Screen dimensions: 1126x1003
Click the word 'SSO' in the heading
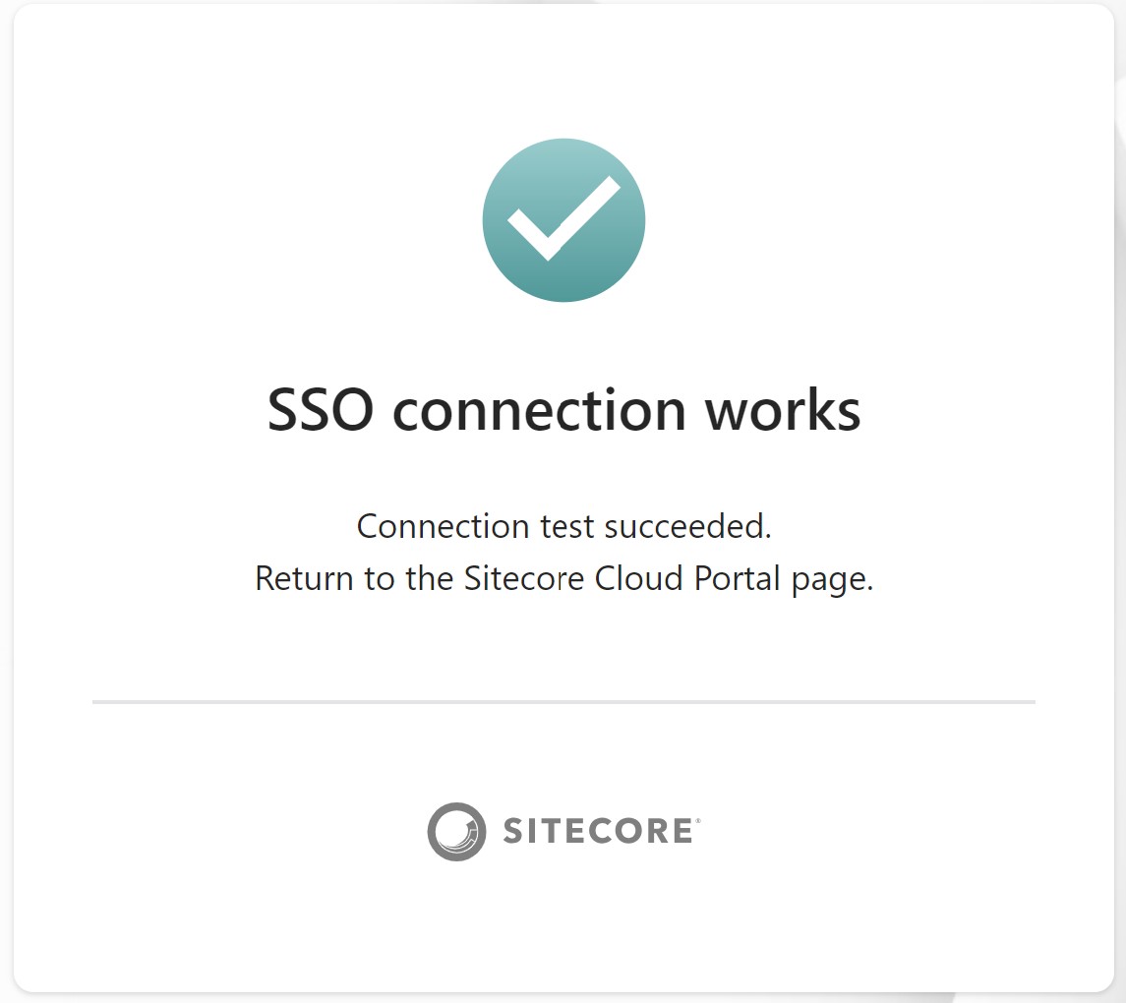pyautogui.click(x=321, y=410)
